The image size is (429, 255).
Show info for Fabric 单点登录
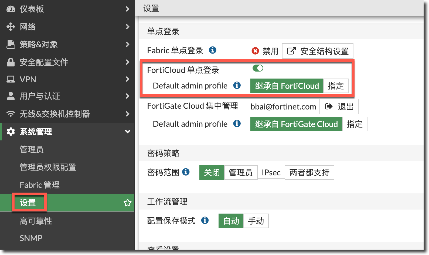[x=213, y=50]
